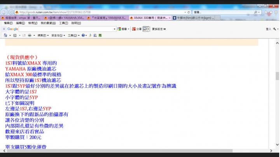Expand 更多設定 on the Google toolbar
280x157 pixels.
point(159,29)
